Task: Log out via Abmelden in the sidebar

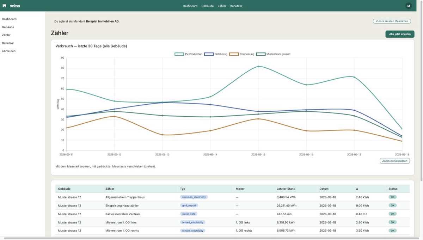Action: (x=9, y=51)
